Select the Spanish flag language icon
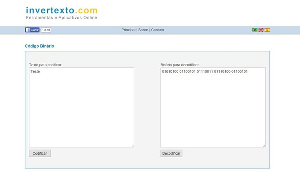 pos(267,30)
